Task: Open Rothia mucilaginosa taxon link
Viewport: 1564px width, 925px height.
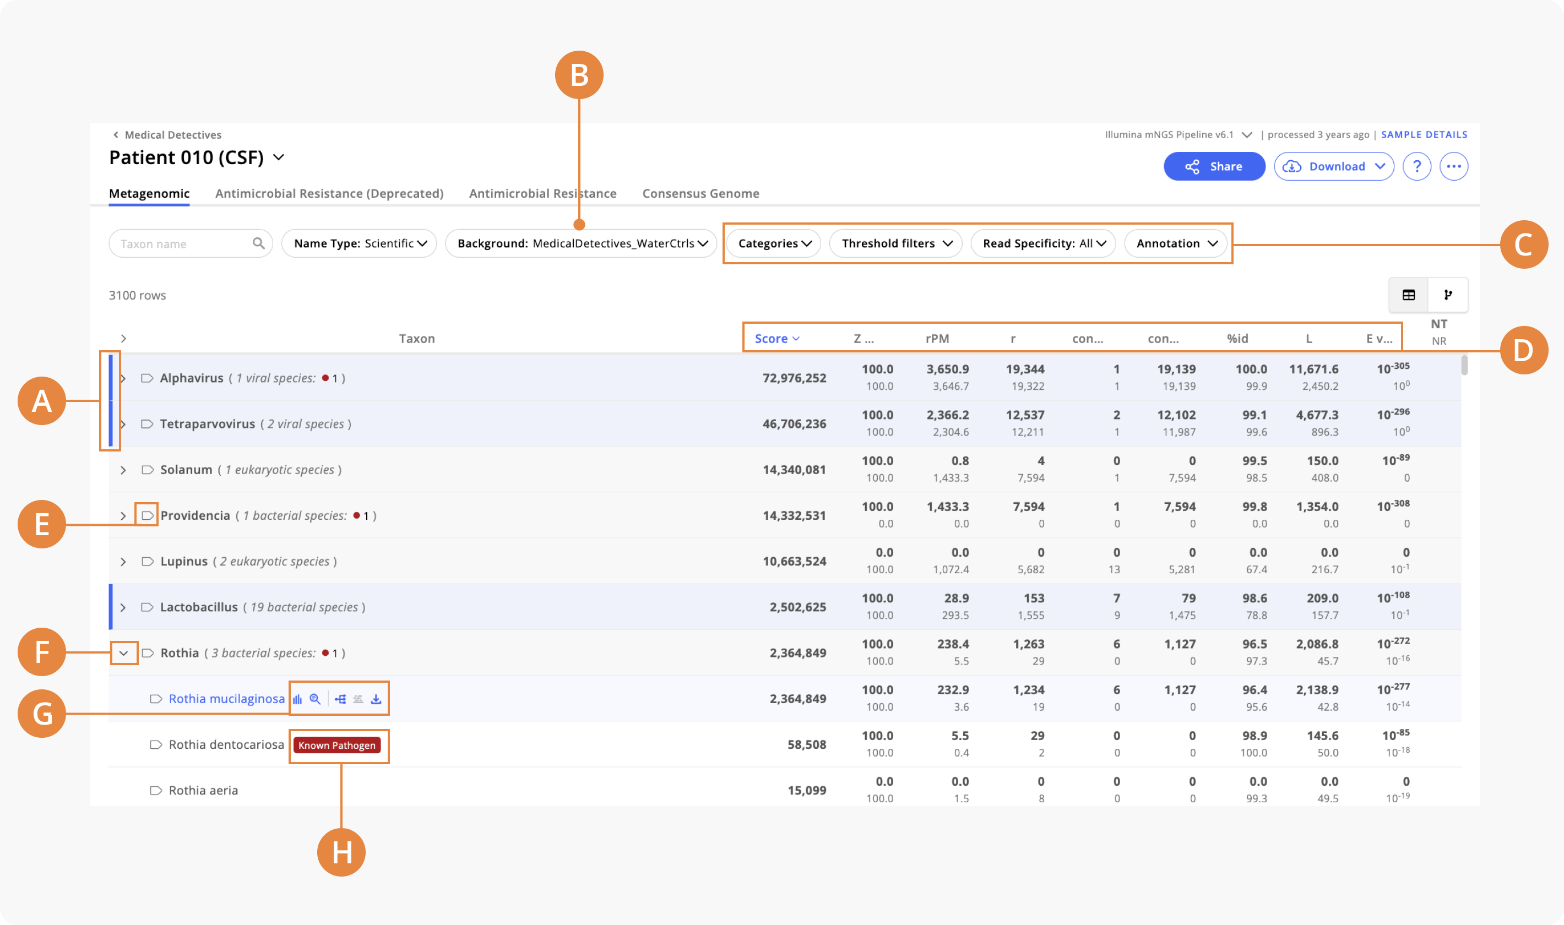Action: click(226, 699)
